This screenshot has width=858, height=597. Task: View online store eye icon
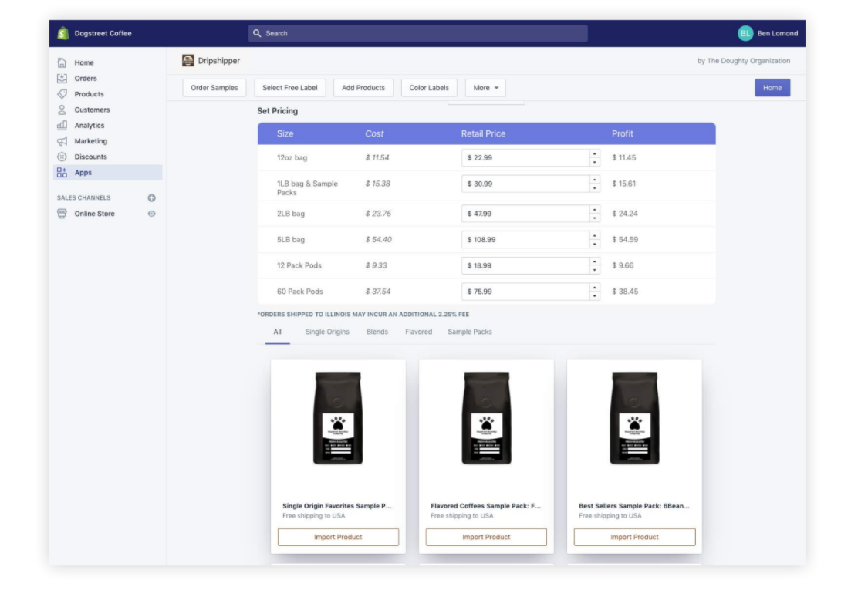click(x=151, y=214)
